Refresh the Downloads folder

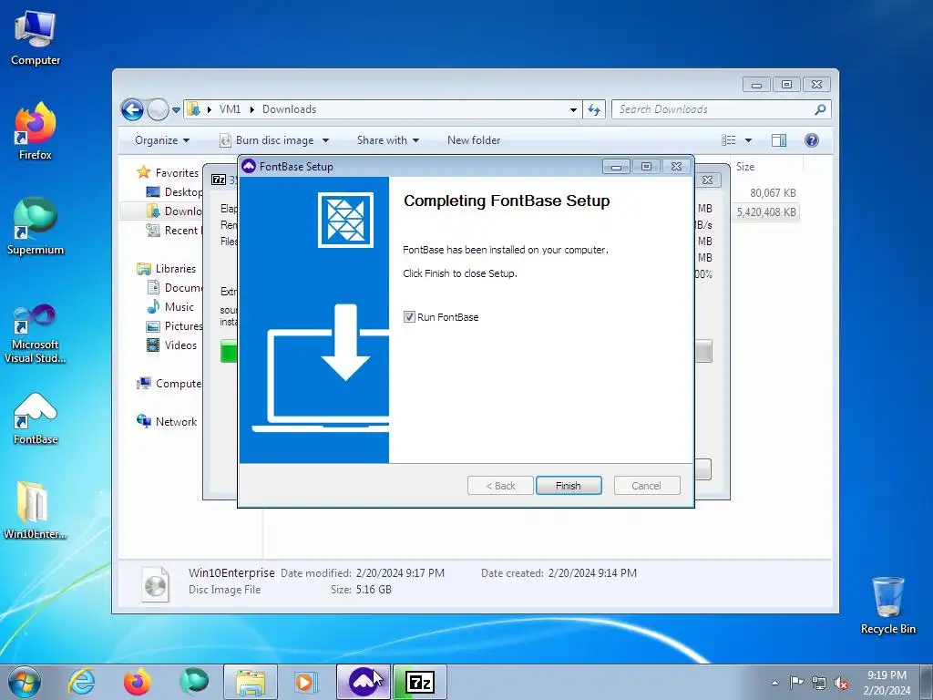[594, 109]
